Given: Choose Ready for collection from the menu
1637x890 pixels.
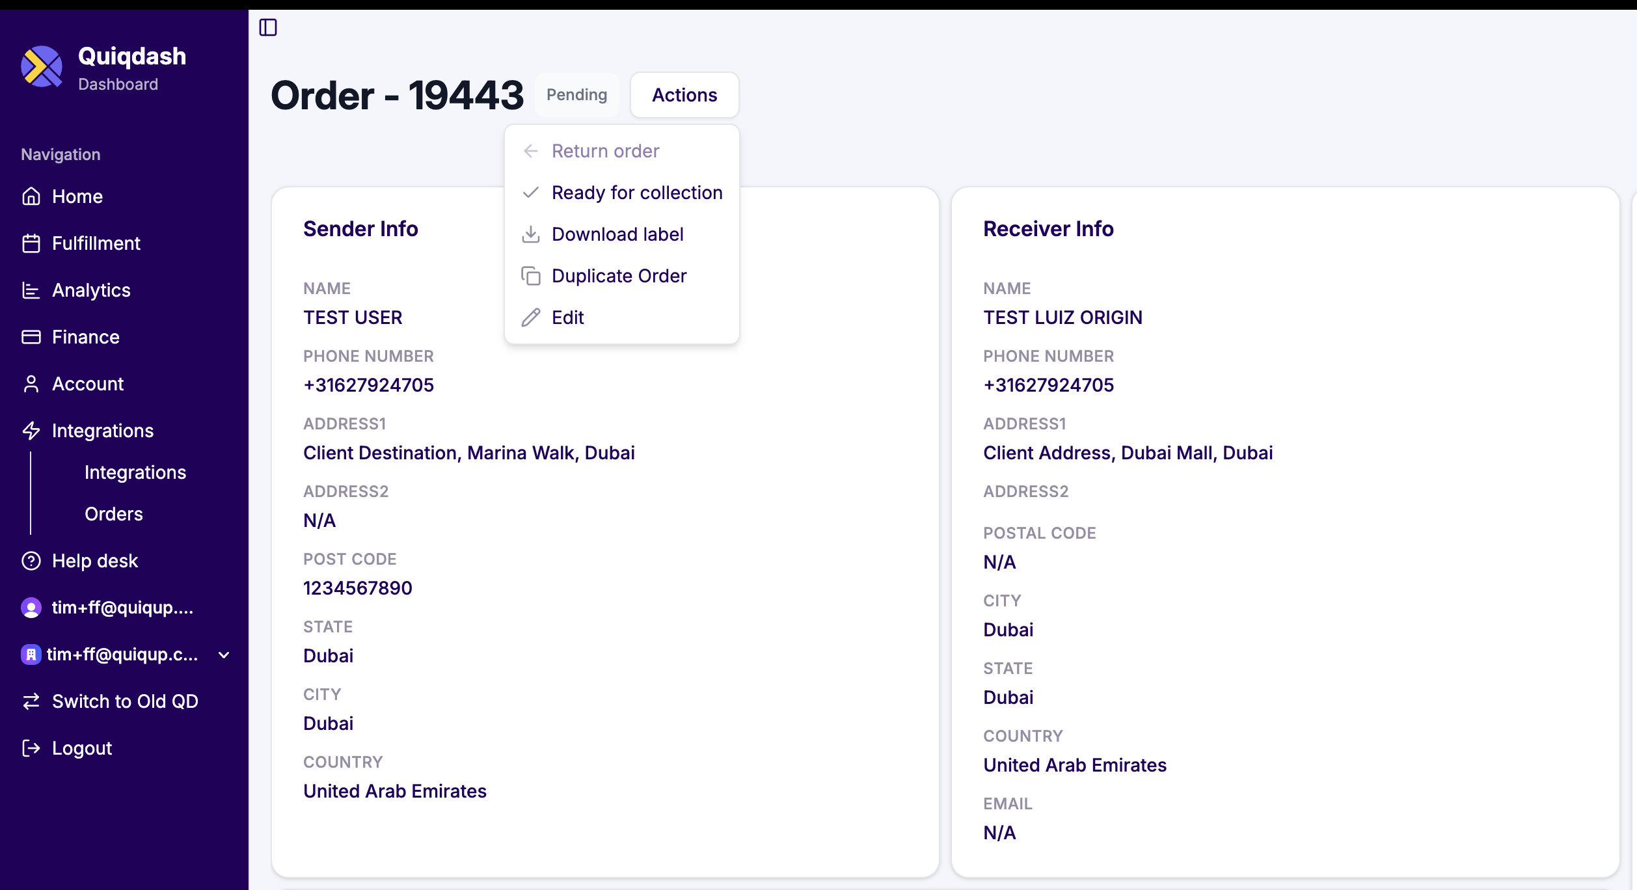Looking at the screenshot, I should 636,192.
